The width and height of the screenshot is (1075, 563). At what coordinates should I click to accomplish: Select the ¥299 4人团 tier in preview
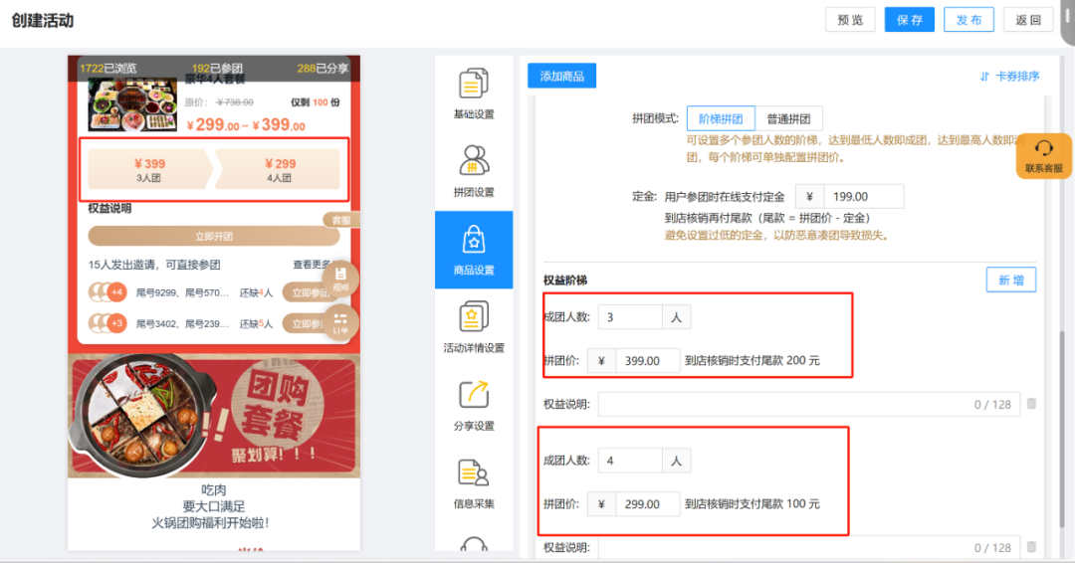click(279, 169)
